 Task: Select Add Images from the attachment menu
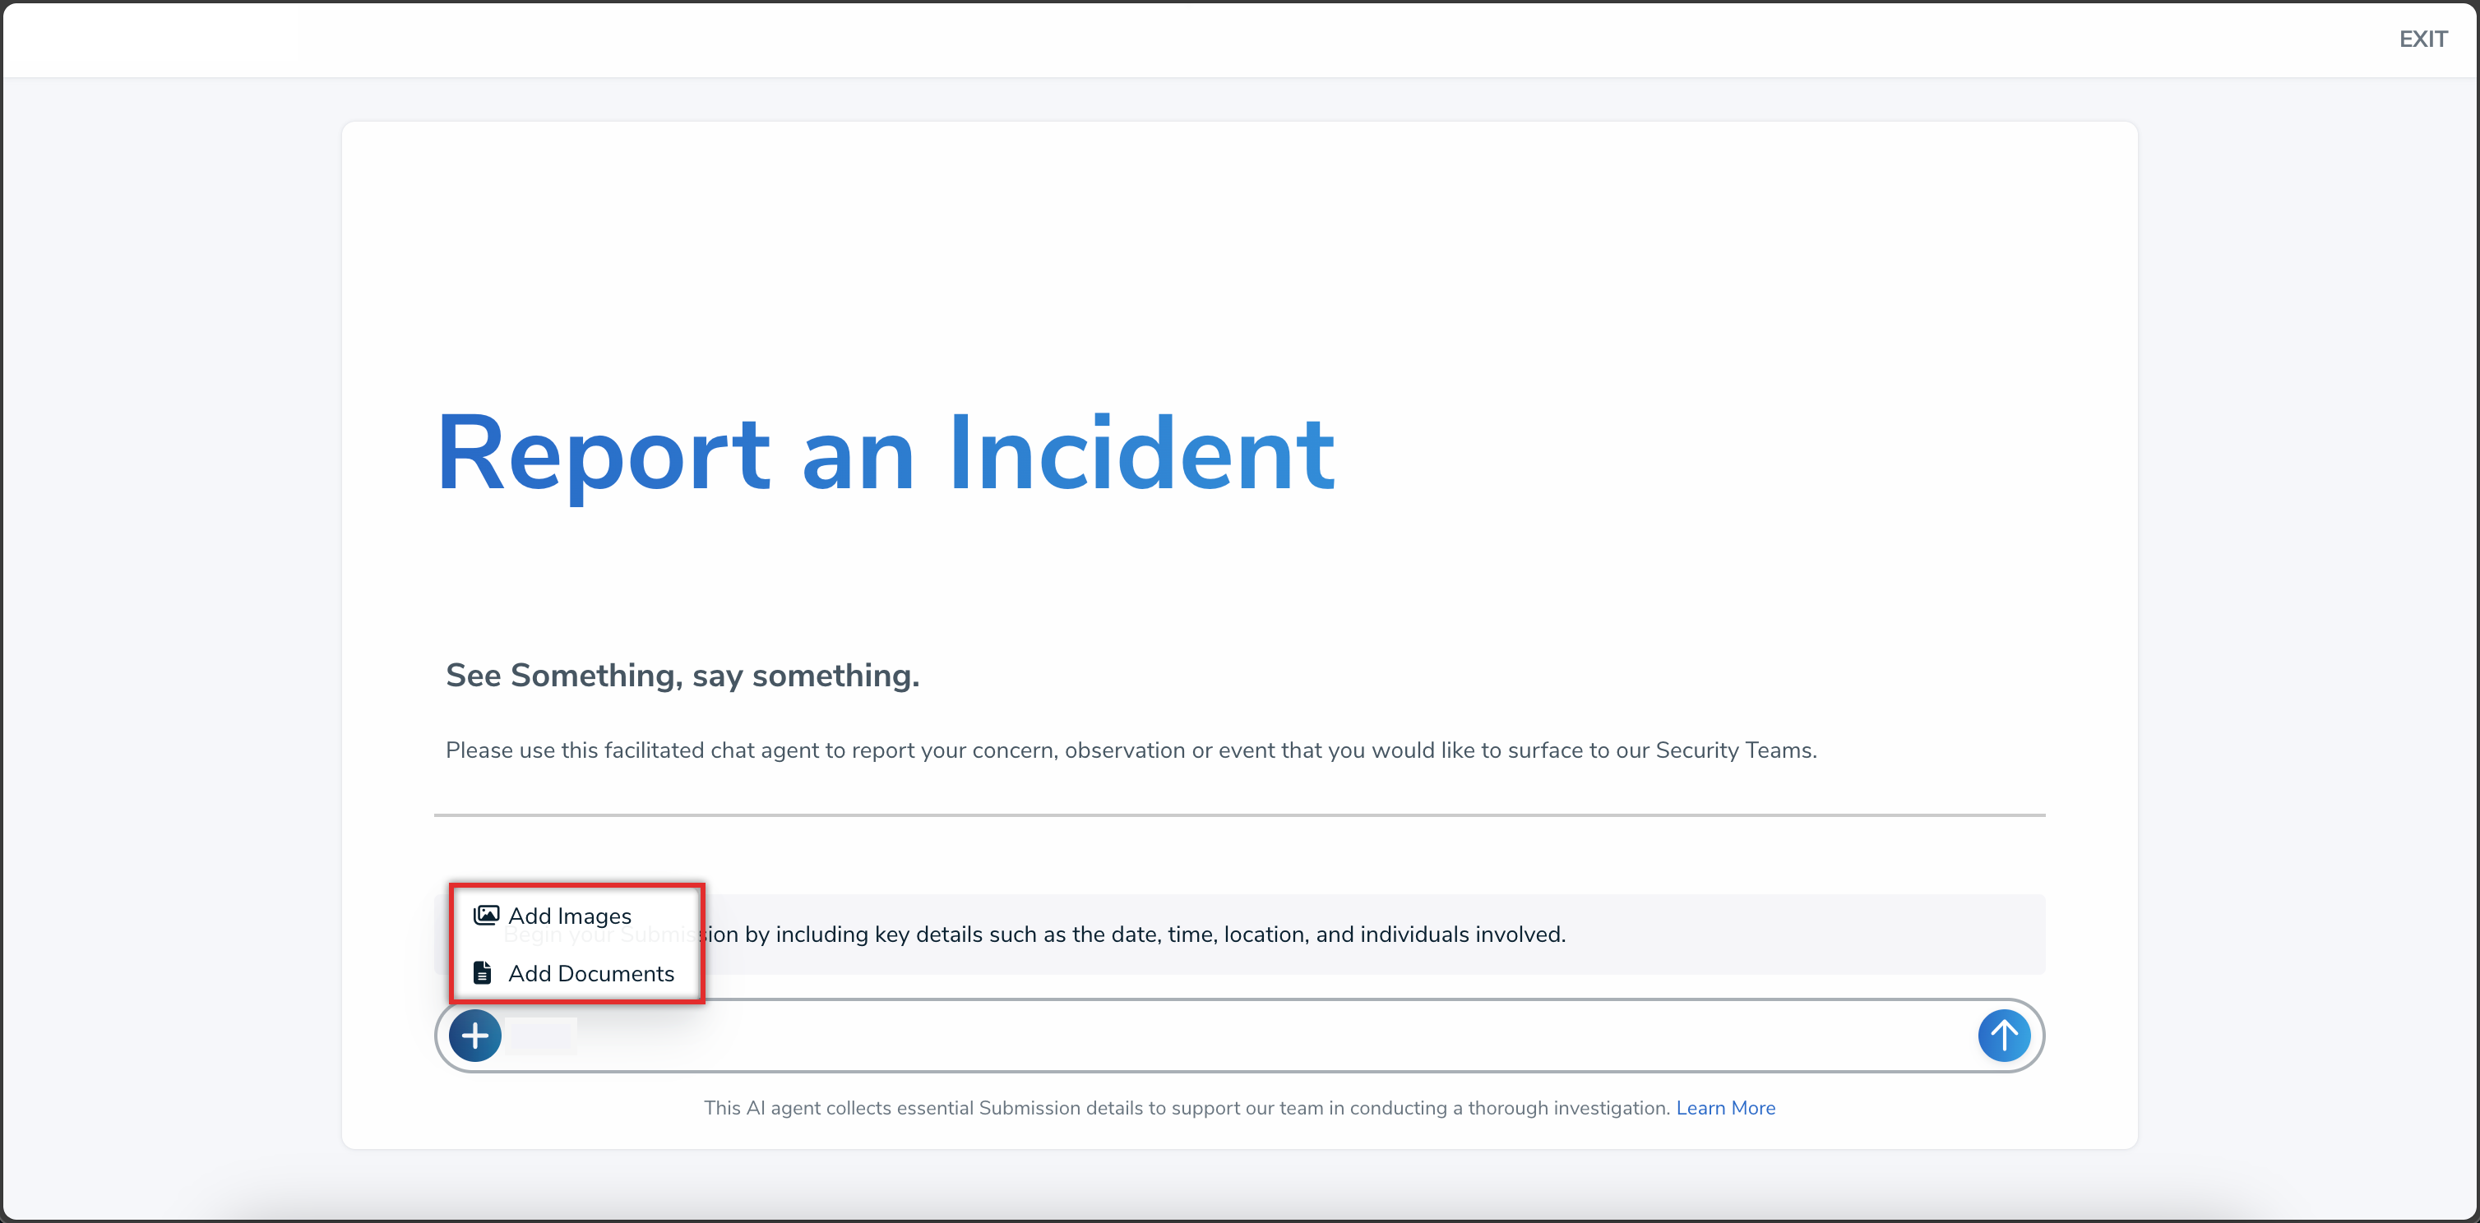(x=569, y=915)
